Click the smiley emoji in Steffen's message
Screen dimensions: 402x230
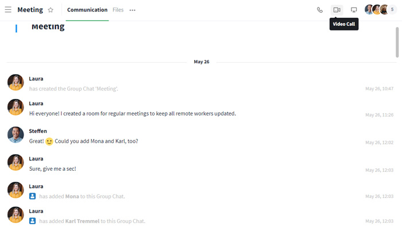point(49,141)
